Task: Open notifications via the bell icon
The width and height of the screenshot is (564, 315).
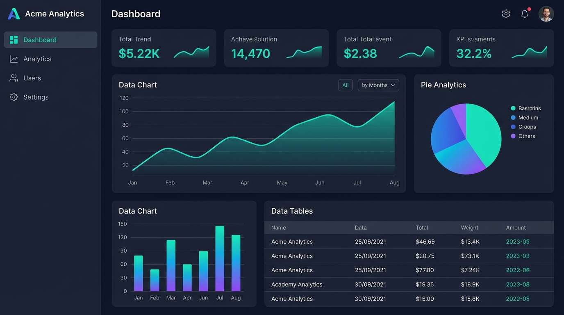Action: coord(525,14)
